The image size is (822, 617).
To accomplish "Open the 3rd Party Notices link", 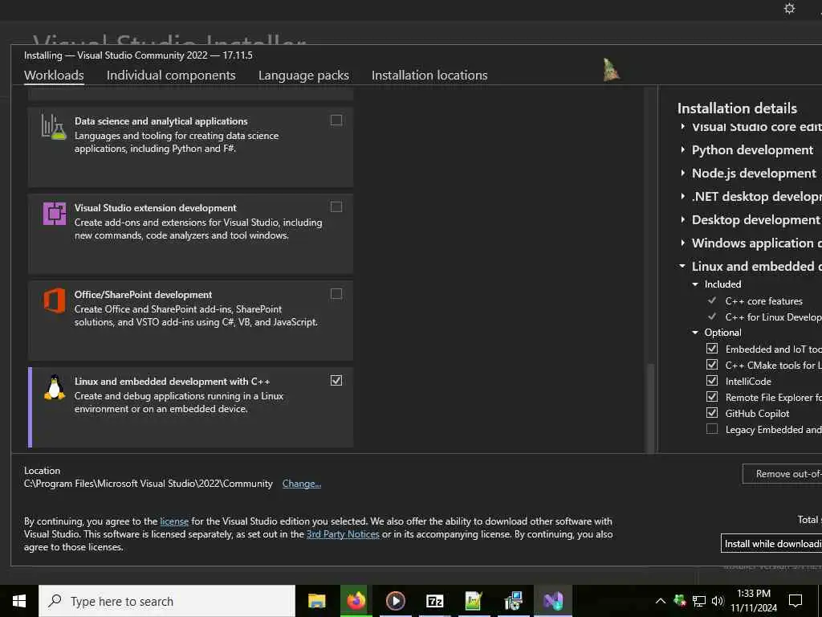I will tap(343, 534).
